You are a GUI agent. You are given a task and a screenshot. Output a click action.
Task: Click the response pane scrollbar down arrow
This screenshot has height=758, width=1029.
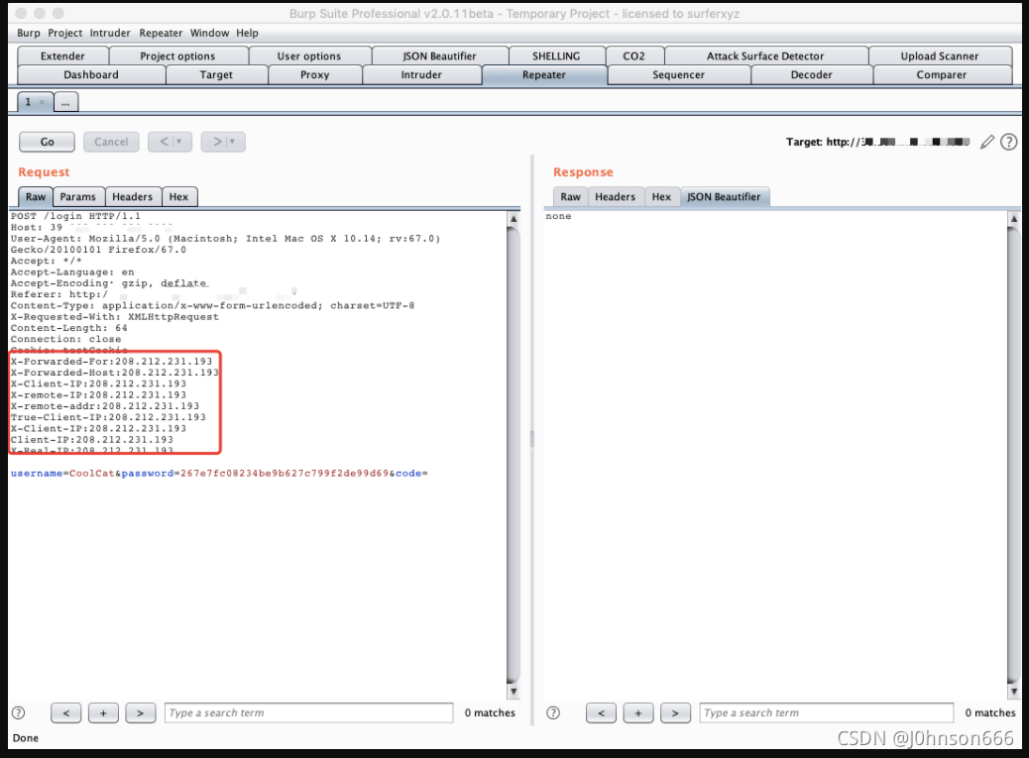point(1014,692)
